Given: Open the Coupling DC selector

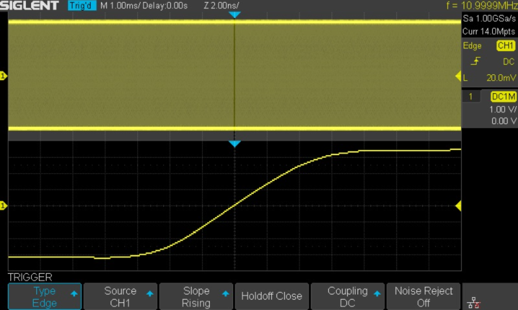Looking at the screenshot, I should point(348,296).
